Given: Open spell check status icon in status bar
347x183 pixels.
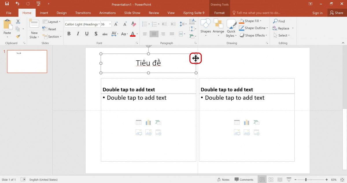Looking at the screenshot, I should click(x=23, y=180).
